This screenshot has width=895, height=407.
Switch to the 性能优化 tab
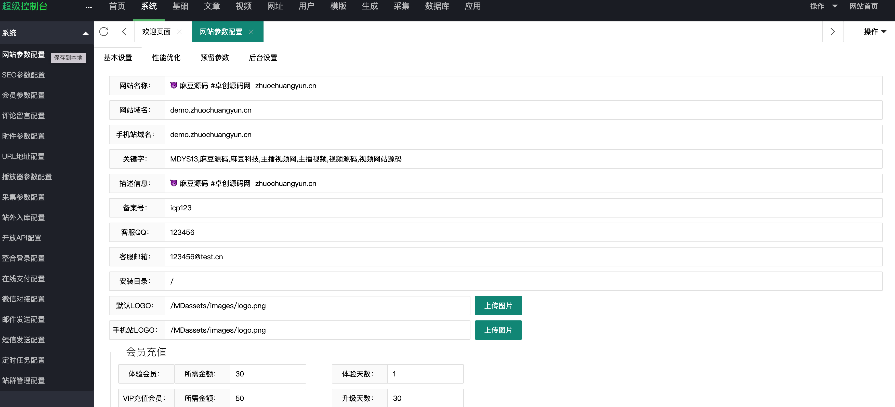click(x=166, y=58)
